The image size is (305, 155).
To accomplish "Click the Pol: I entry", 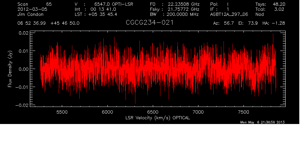I will coord(219,4).
